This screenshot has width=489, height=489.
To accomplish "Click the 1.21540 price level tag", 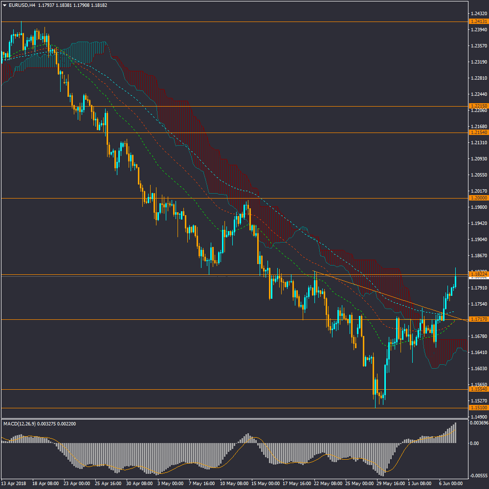I will point(478,133).
